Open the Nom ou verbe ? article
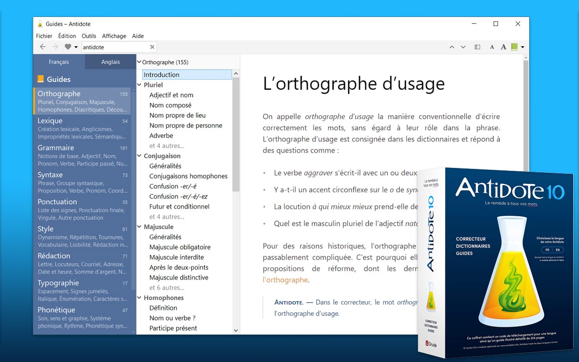The image size is (579, 362). [x=172, y=318]
